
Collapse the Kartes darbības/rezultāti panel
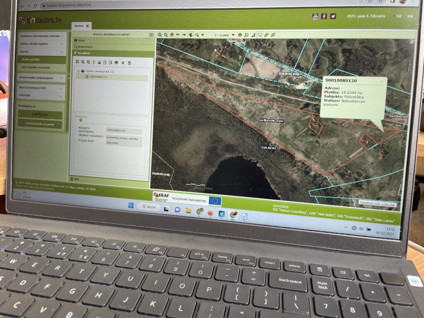tap(151, 35)
